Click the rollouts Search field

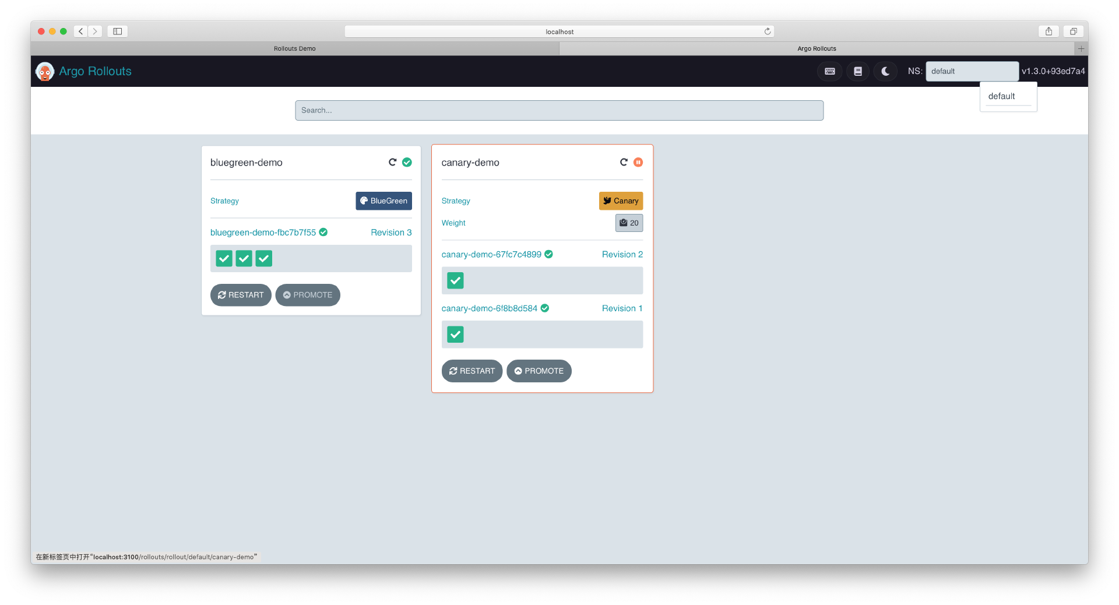(559, 110)
